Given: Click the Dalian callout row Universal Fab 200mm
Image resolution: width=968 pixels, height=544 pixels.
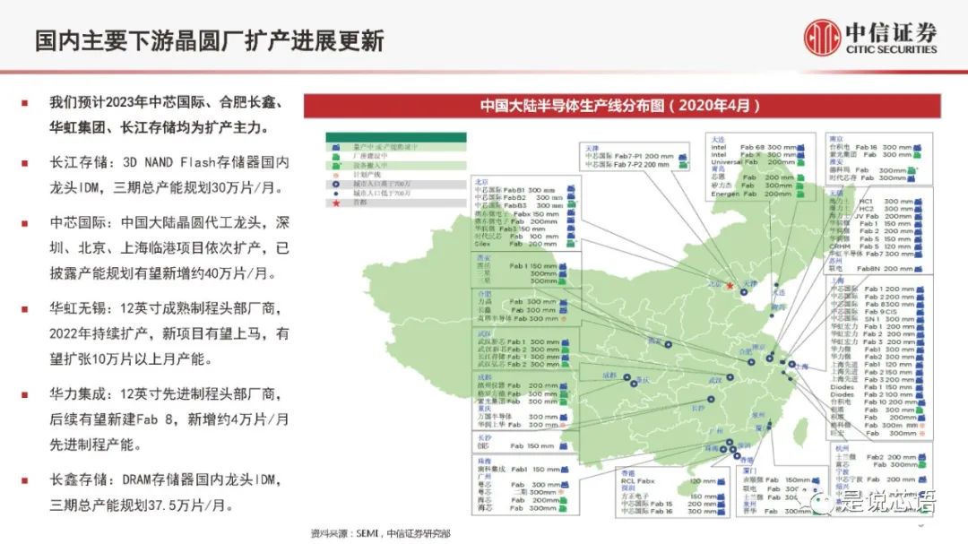Looking at the screenshot, I should click(x=756, y=162).
